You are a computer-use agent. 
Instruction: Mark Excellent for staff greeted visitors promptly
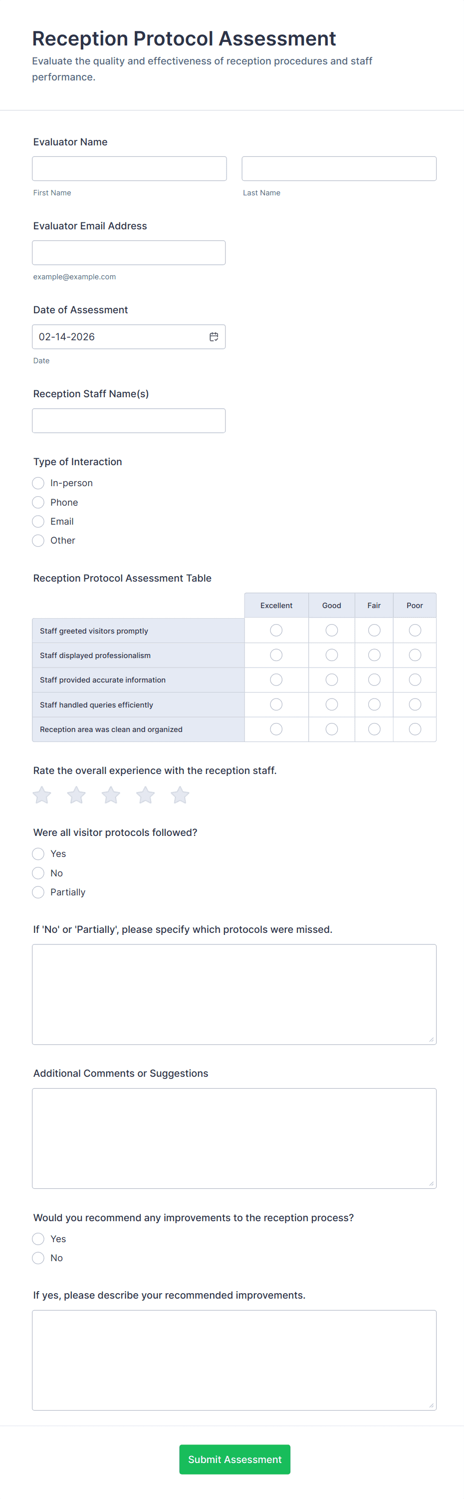(x=276, y=630)
